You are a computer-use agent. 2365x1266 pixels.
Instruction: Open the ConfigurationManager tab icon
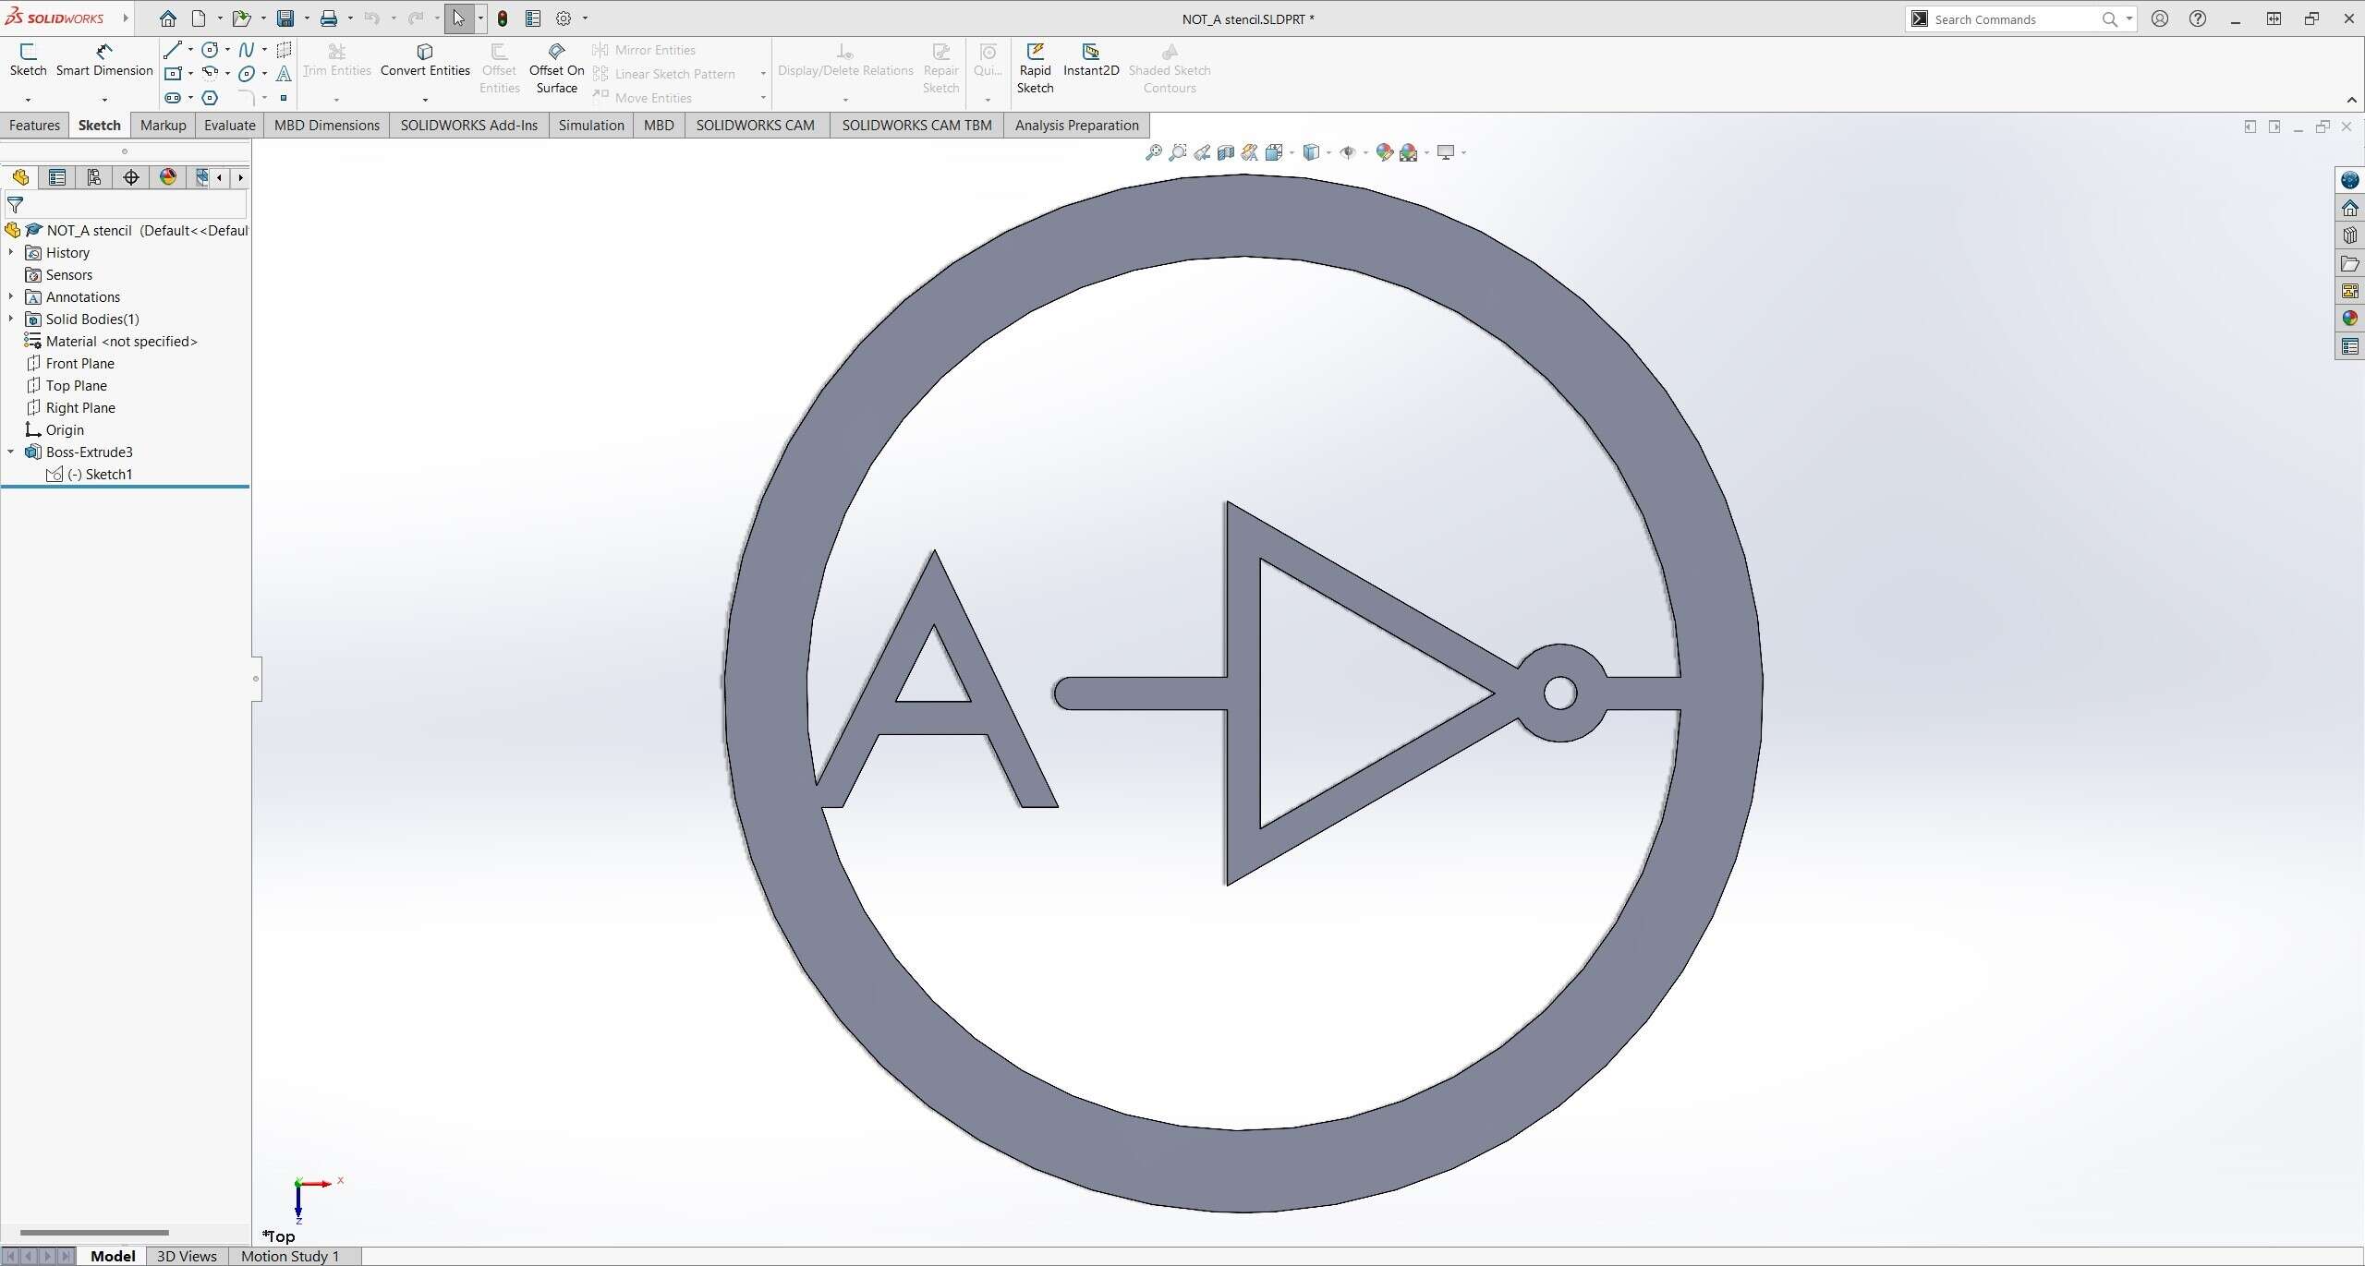tap(93, 177)
